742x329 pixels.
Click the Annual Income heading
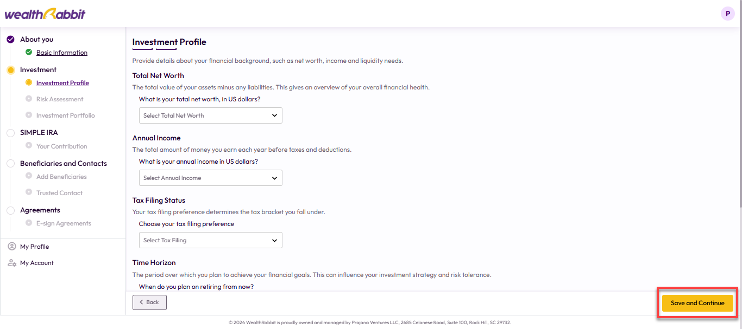[156, 138]
